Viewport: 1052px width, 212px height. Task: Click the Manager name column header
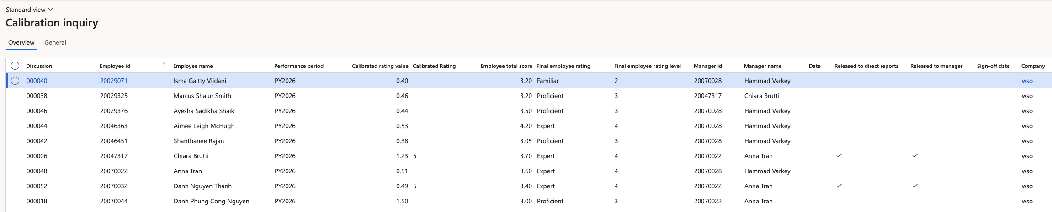[x=763, y=66]
